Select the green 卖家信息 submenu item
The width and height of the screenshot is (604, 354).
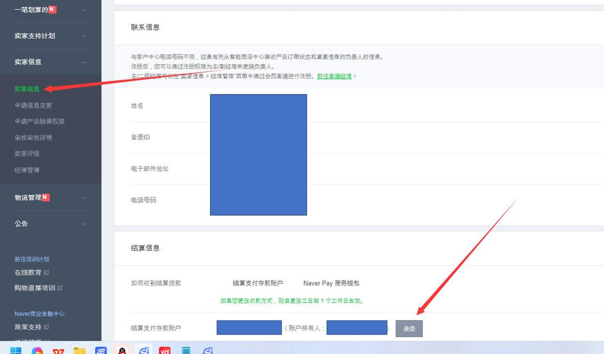click(x=27, y=89)
